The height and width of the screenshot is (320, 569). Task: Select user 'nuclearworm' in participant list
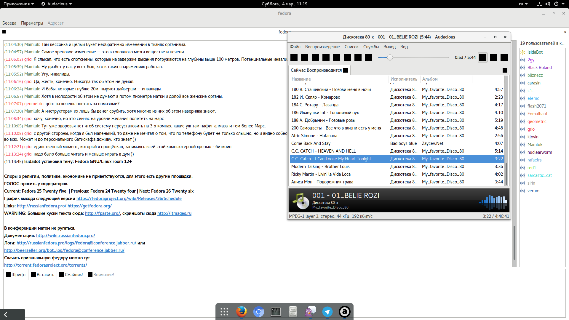tap(542, 152)
